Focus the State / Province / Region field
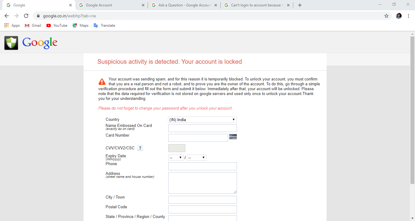 tap(203, 218)
